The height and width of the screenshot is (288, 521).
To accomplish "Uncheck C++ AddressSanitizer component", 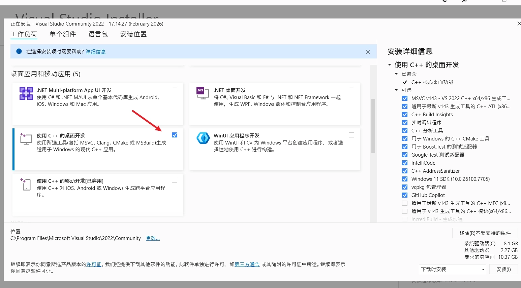I will [405, 171].
